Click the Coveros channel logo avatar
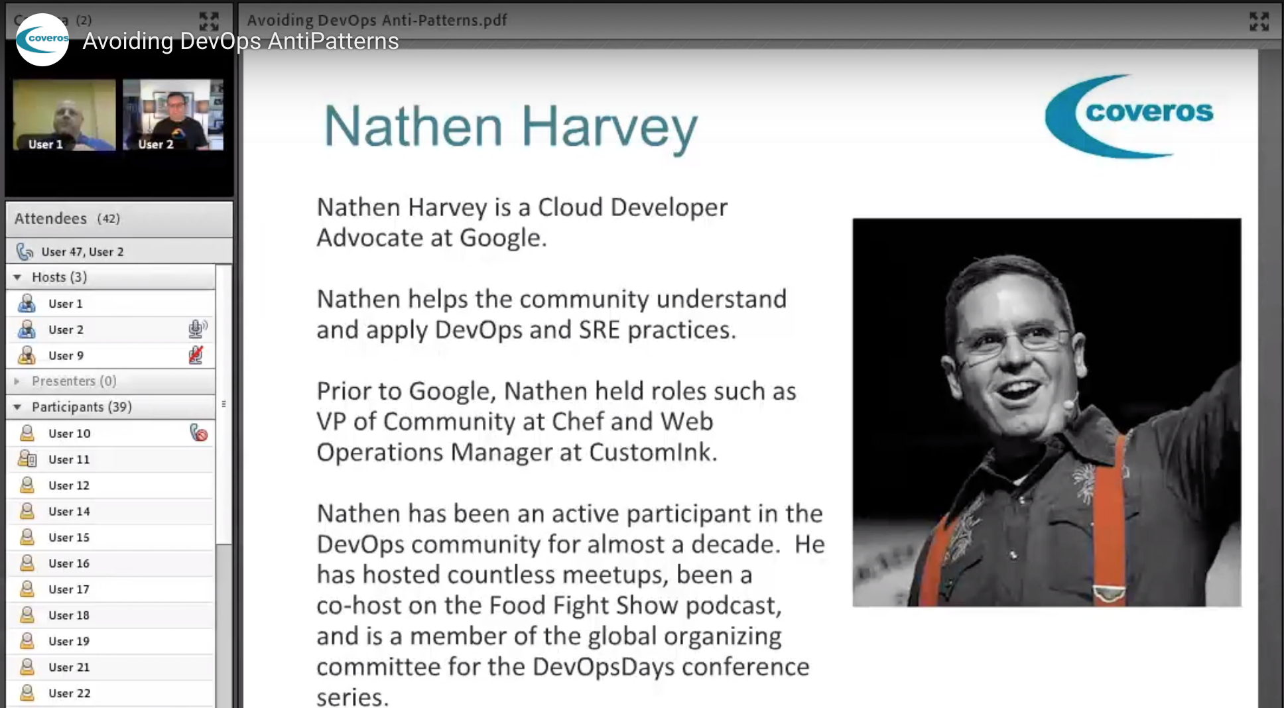Image resolution: width=1284 pixels, height=708 pixels. click(x=42, y=40)
